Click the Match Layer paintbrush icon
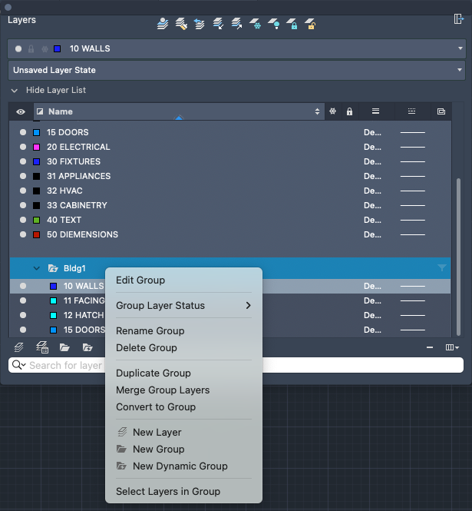 pos(181,24)
